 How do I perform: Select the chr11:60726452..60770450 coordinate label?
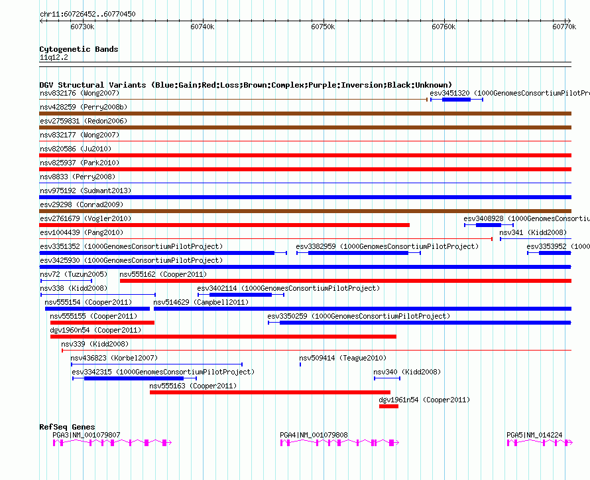click(x=88, y=14)
